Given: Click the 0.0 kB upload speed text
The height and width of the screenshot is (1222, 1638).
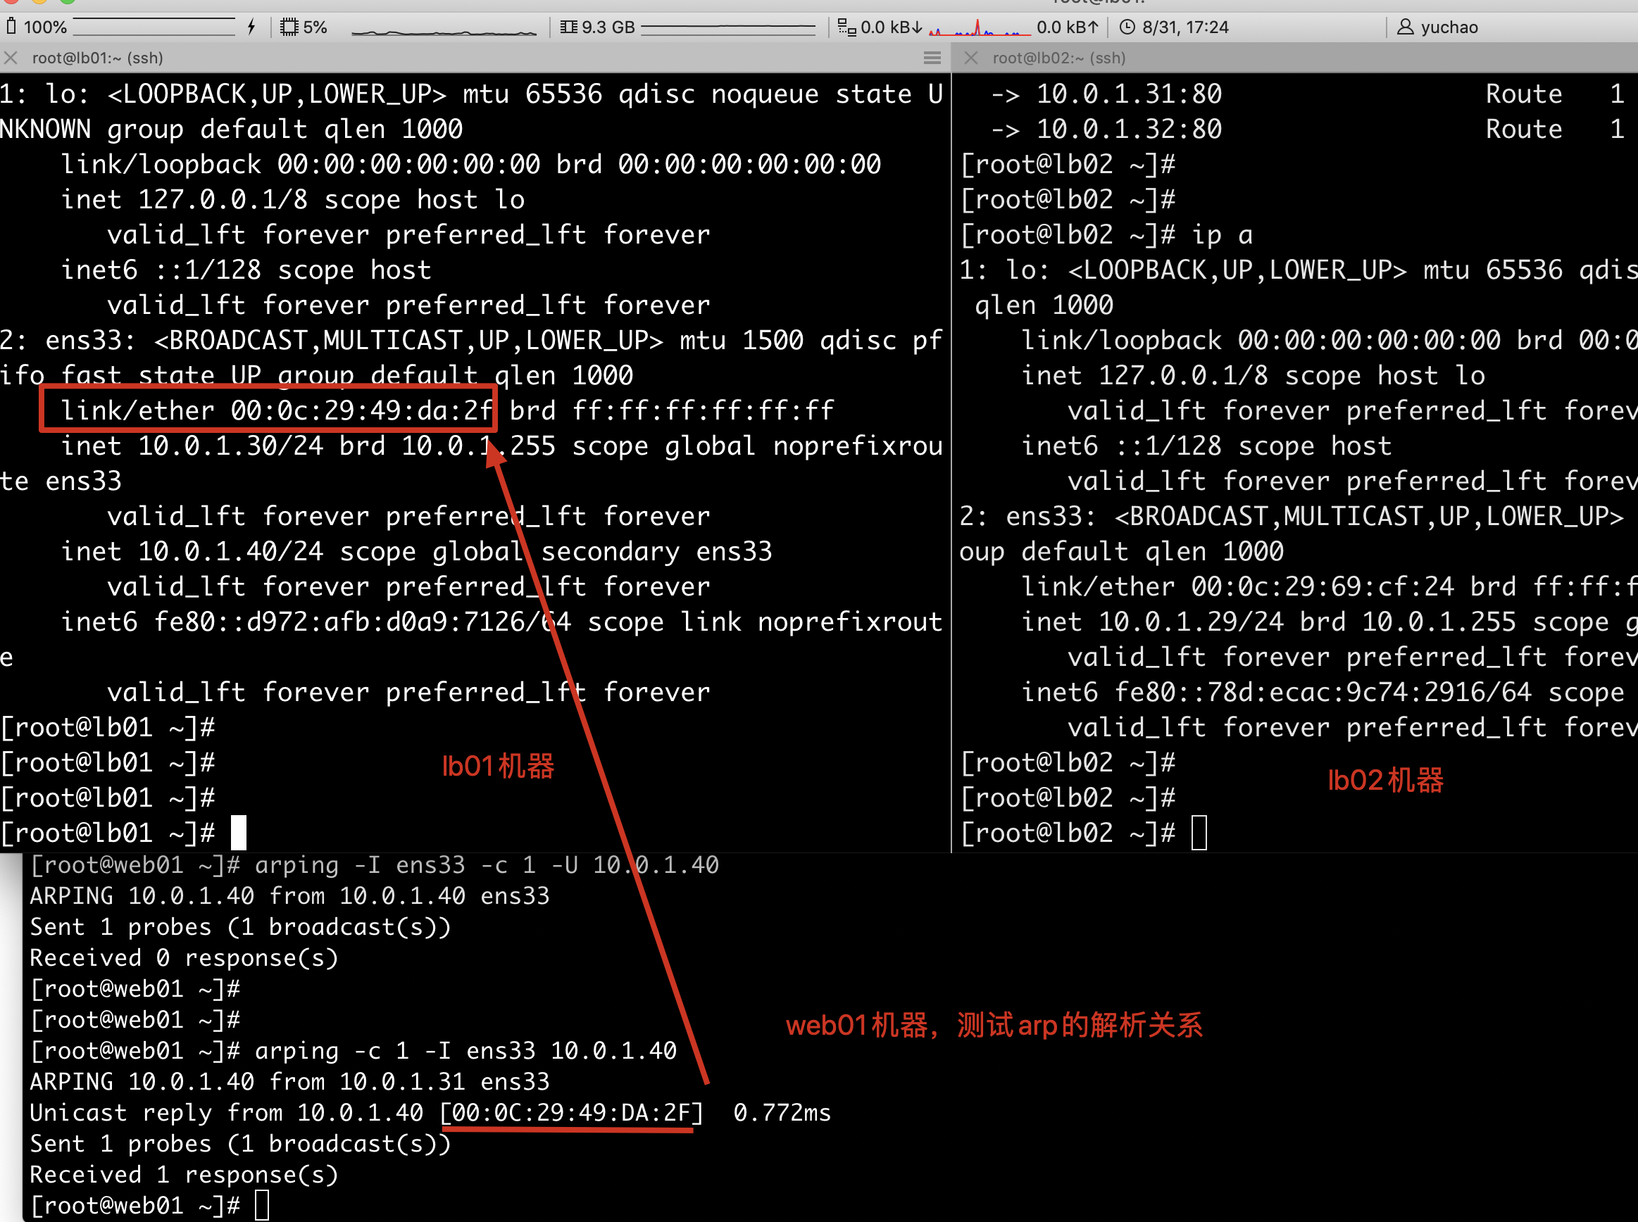Looking at the screenshot, I should [1068, 27].
